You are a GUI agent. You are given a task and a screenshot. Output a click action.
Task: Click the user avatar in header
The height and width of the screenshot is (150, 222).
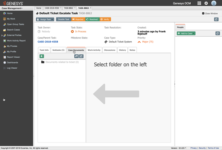coord(214,3)
